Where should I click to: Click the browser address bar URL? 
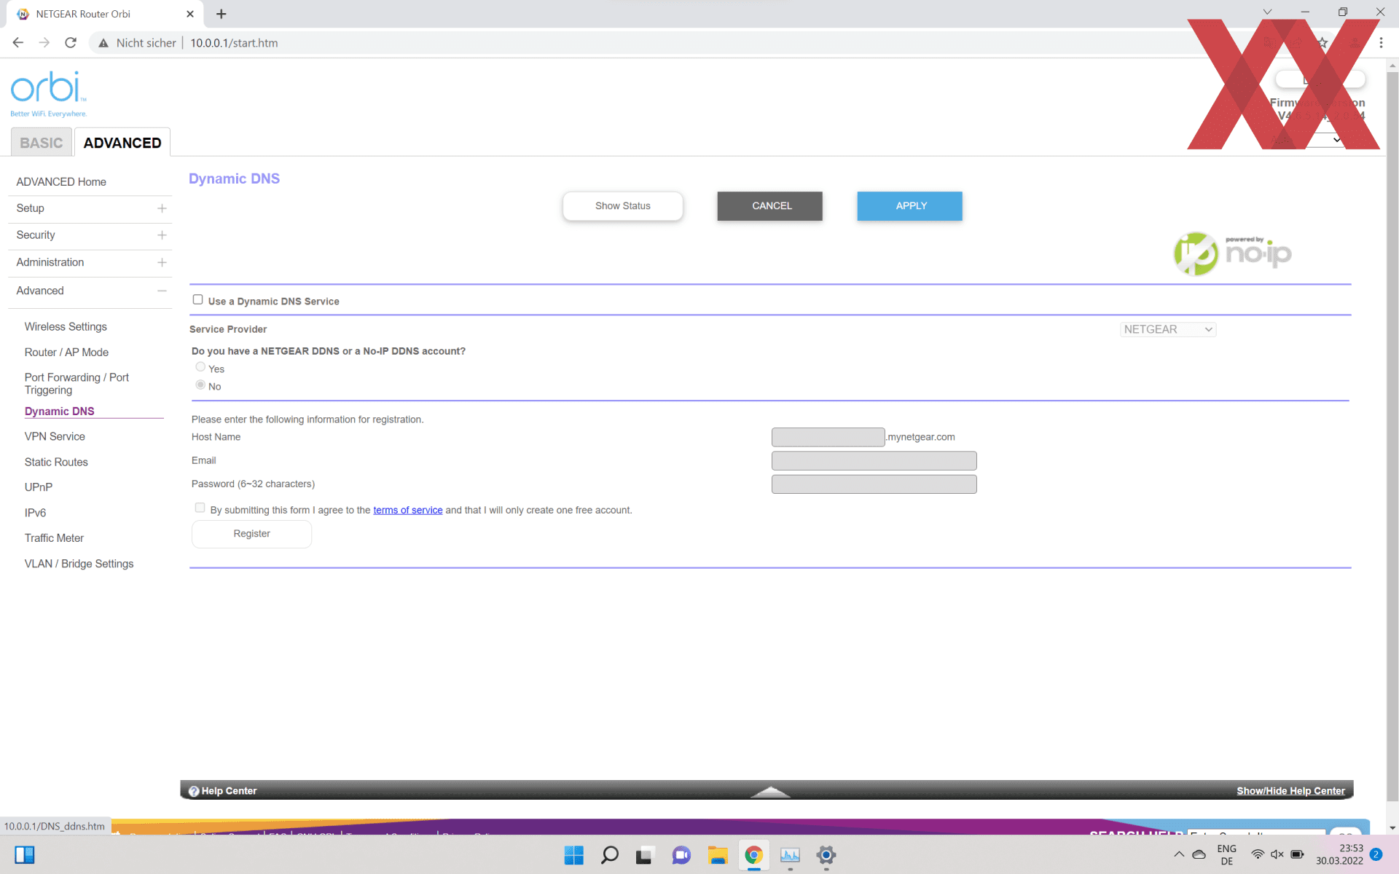[234, 43]
